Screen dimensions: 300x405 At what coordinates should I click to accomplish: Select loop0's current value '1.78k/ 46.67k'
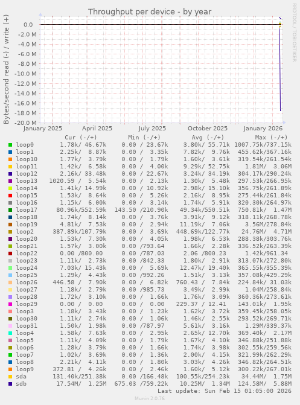[x=83, y=145]
